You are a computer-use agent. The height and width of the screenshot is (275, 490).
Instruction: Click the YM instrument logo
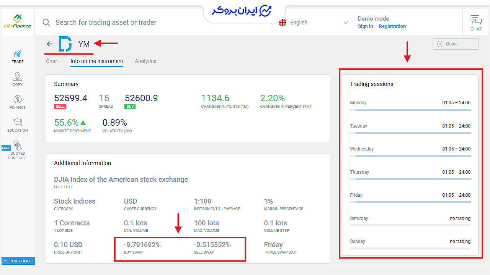coord(65,44)
